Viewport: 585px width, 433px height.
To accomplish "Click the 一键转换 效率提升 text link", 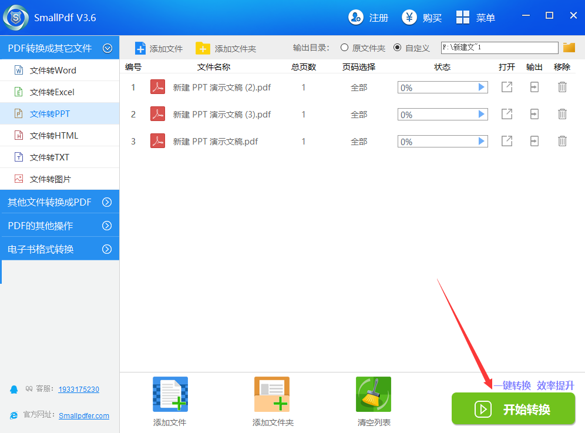I will coord(534,385).
